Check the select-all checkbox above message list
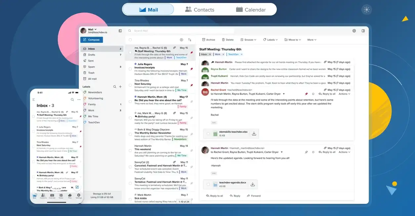 coord(130,40)
